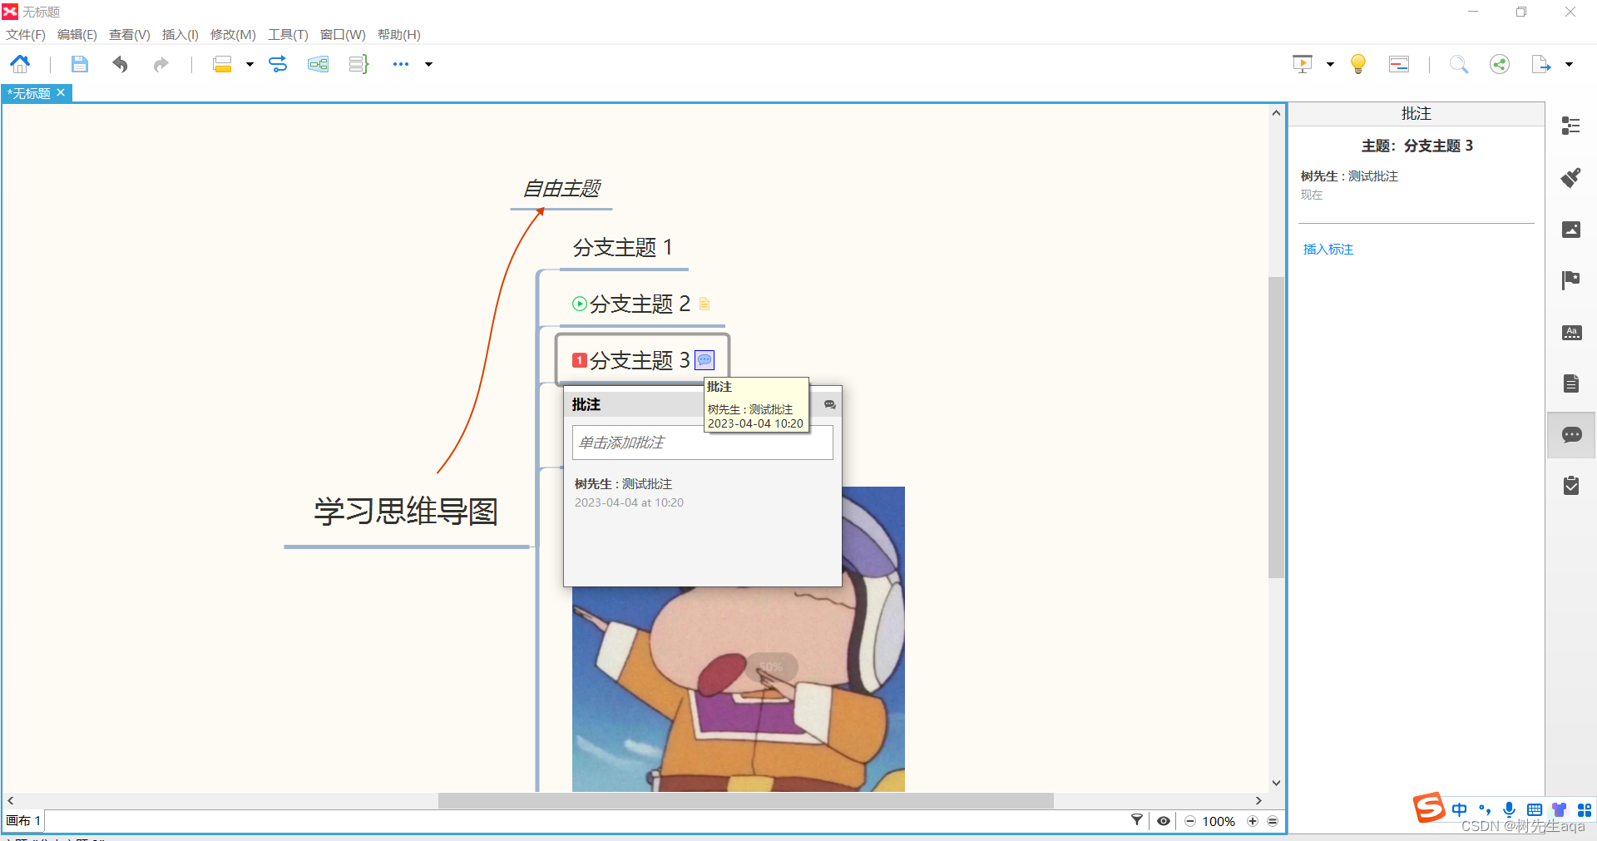1597x841 pixels.
Task: Open the note icon beside 分支主题 2
Action: coord(705,304)
